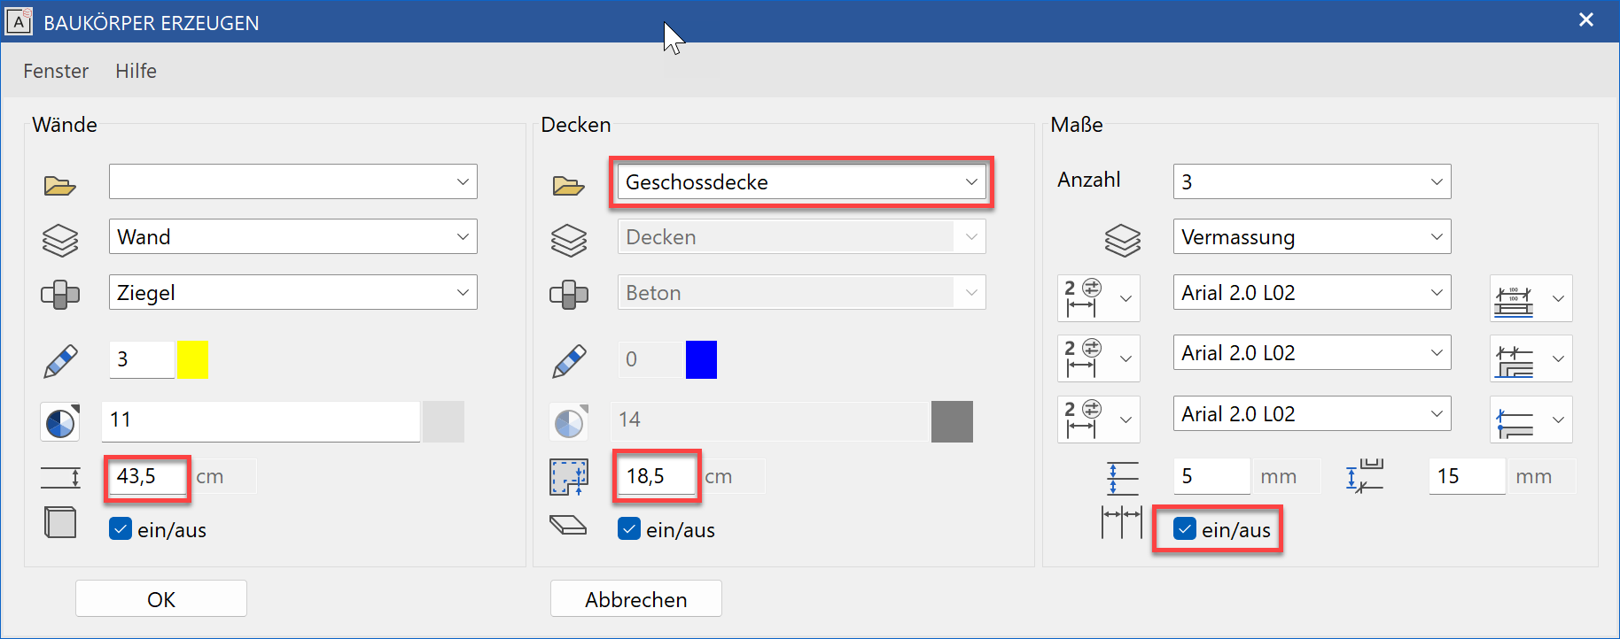Open the empty wall preset dropdown
1620x639 pixels.
point(293,181)
